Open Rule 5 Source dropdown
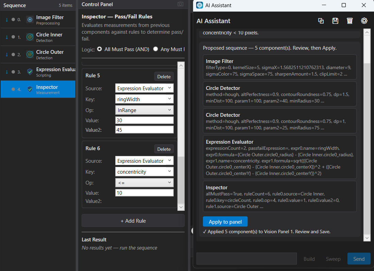Viewport: 374px width, 271px height. (144, 88)
